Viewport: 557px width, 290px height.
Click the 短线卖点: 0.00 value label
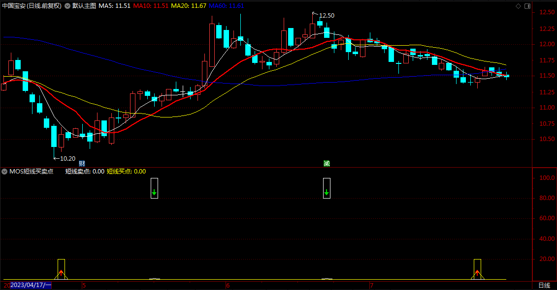[85, 172]
